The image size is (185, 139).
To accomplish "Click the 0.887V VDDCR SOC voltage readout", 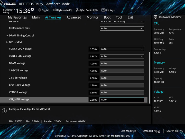I will [x=94, y=56].
